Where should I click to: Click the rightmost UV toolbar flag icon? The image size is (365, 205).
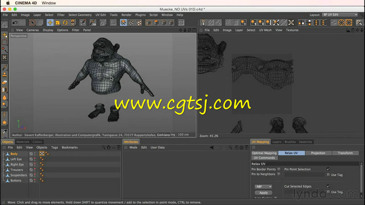(359, 22)
